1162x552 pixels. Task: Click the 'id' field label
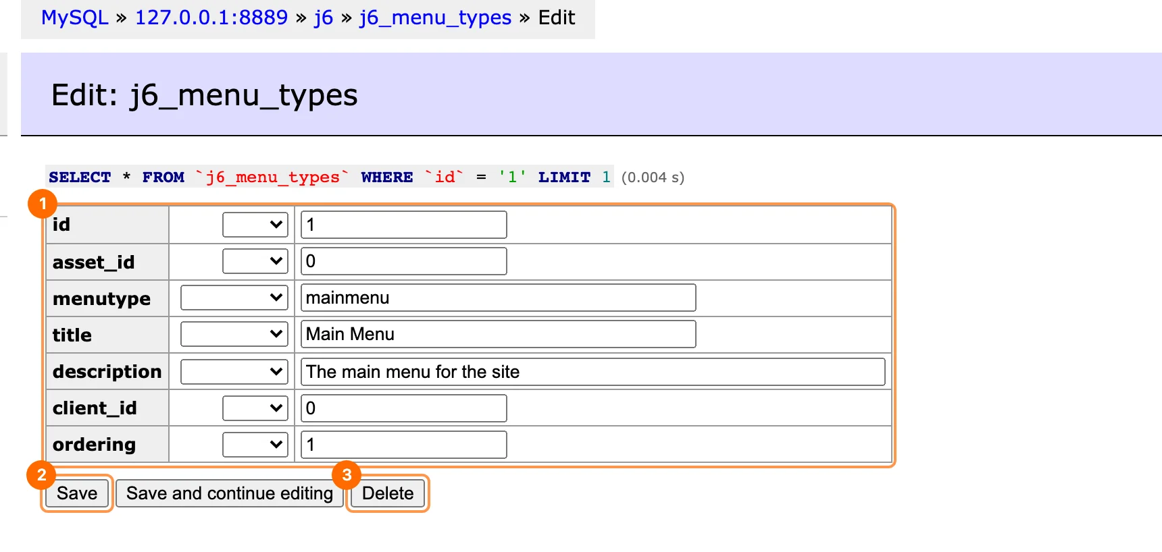pos(61,225)
